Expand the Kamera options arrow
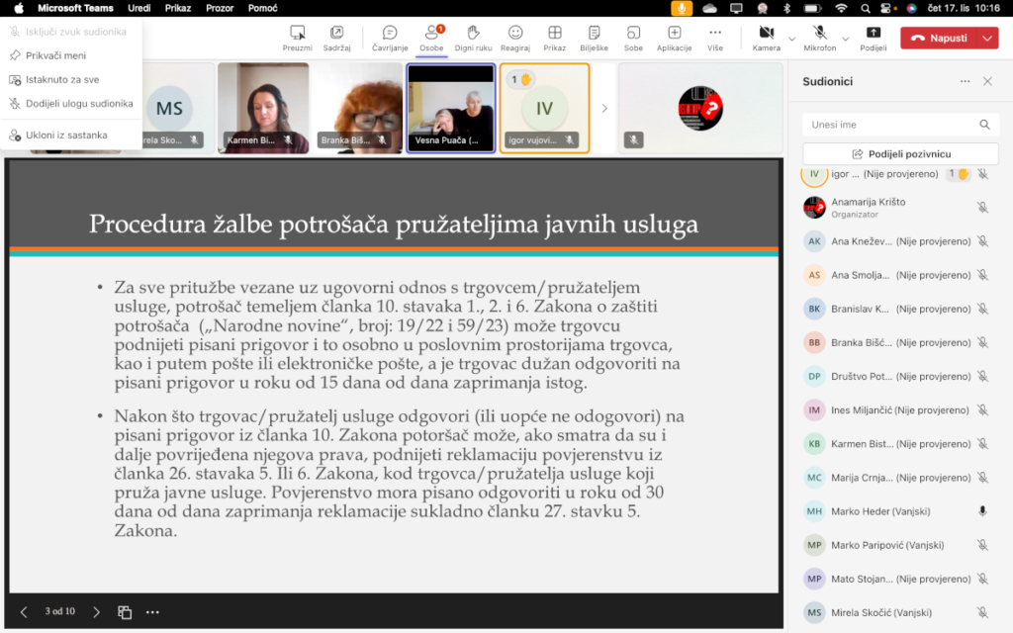1013x633 pixels. coord(792,39)
